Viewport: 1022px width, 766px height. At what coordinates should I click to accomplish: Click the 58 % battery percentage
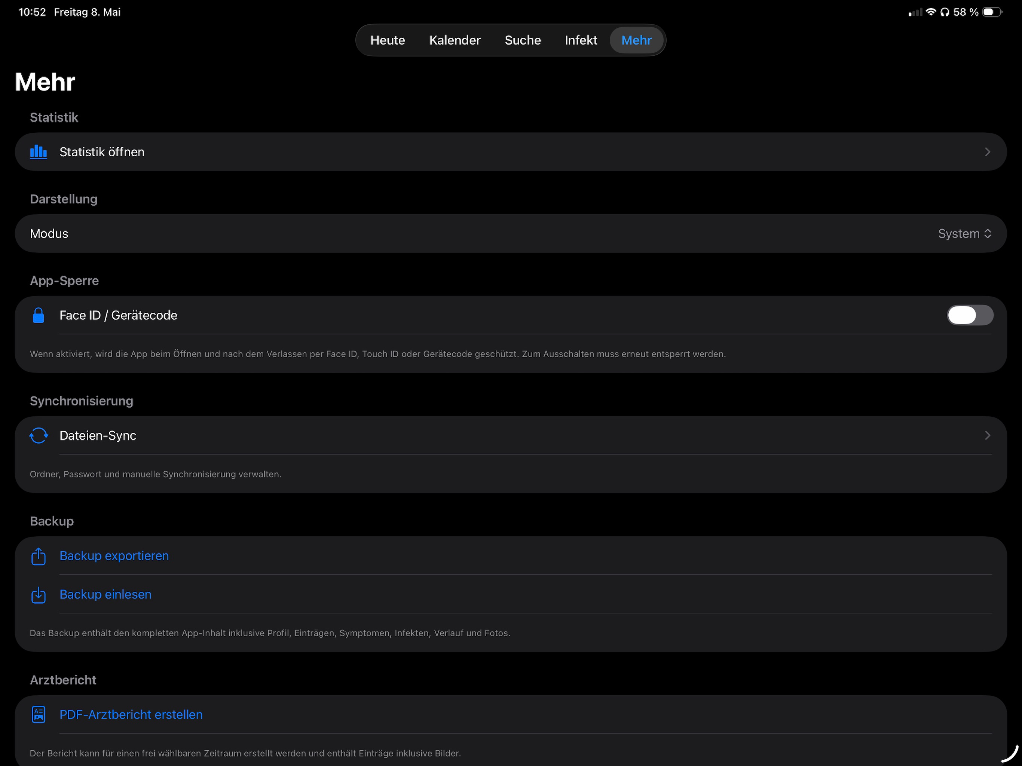[966, 12]
